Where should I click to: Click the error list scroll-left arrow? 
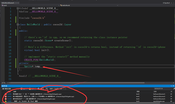coord(2,103)
